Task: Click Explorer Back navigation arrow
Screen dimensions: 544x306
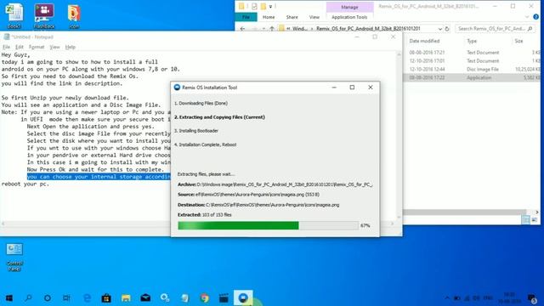Action: click(x=242, y=28)
